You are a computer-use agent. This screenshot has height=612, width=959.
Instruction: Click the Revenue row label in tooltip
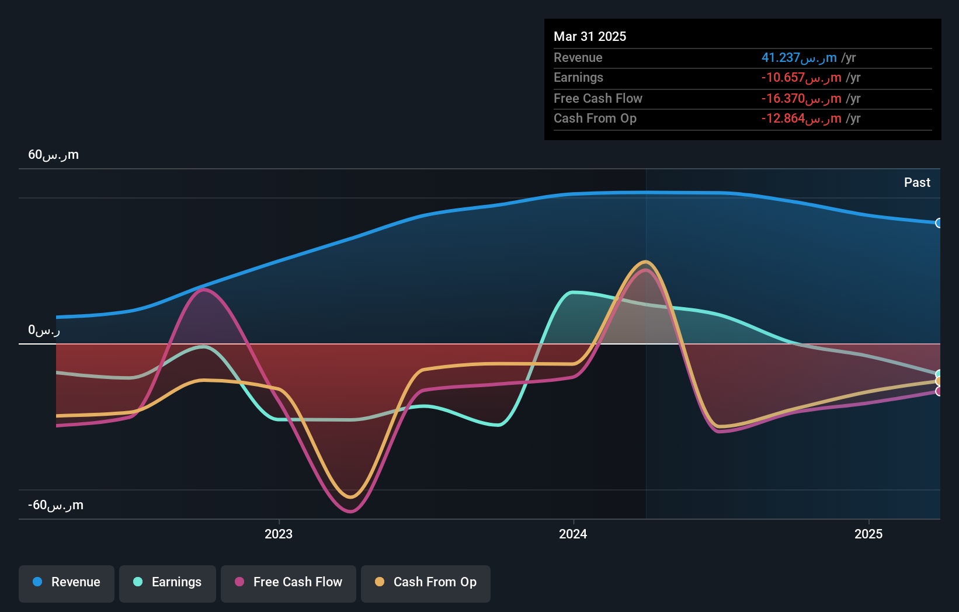pyautogui.click(x=578, y=58)
